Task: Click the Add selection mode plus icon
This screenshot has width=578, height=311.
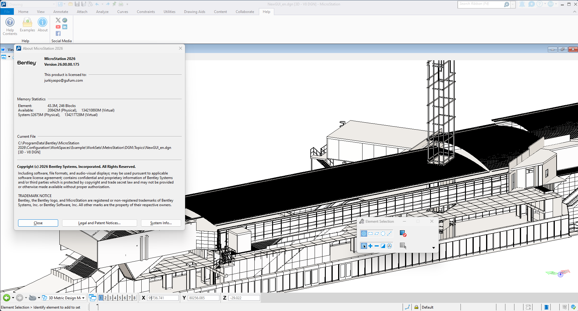Action: pos(370,246)
